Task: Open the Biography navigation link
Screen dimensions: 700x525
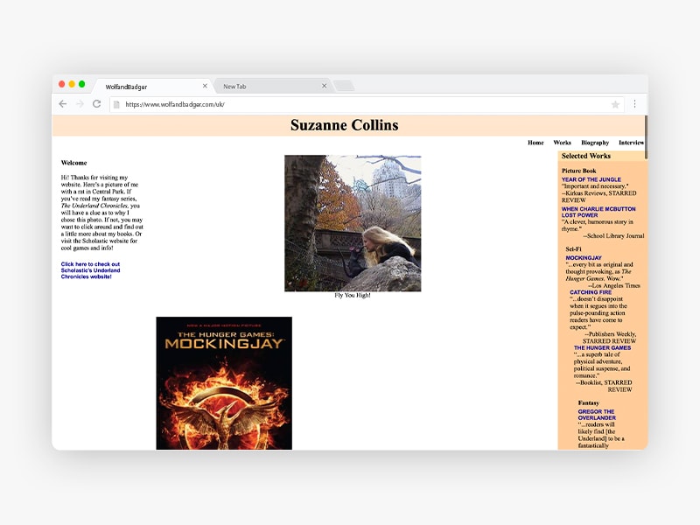Action: pos(595,143)
